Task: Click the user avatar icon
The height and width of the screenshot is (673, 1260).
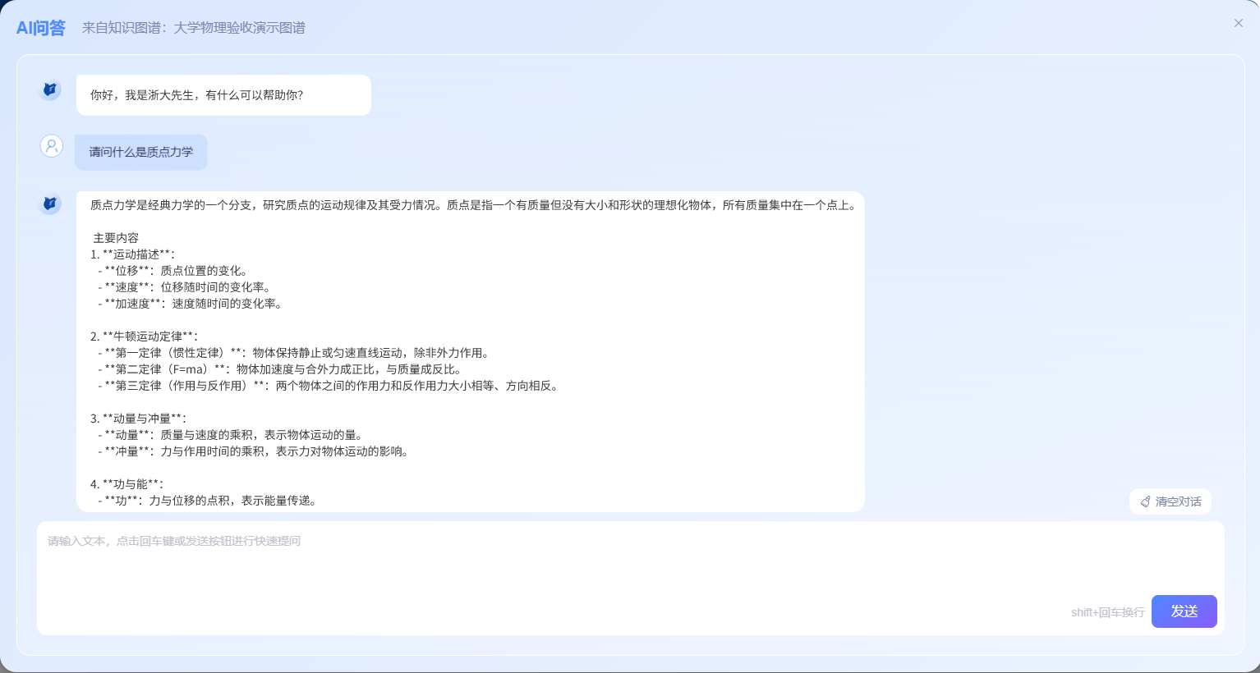Action: point(52,146)
